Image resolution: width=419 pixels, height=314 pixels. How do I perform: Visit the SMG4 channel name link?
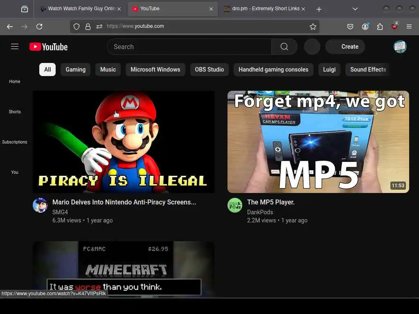(60, 212)
